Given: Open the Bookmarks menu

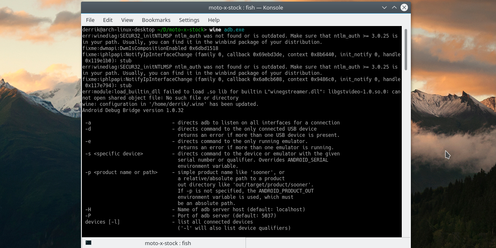Looking at the screenshot, I should [156, 20].
